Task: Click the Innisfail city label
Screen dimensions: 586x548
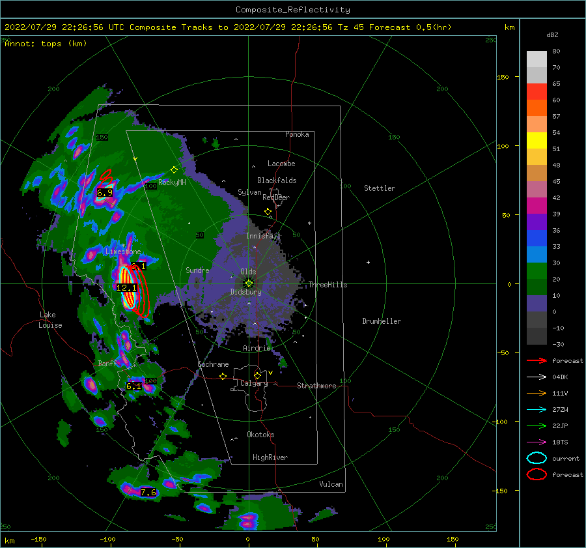Action: 263,236
